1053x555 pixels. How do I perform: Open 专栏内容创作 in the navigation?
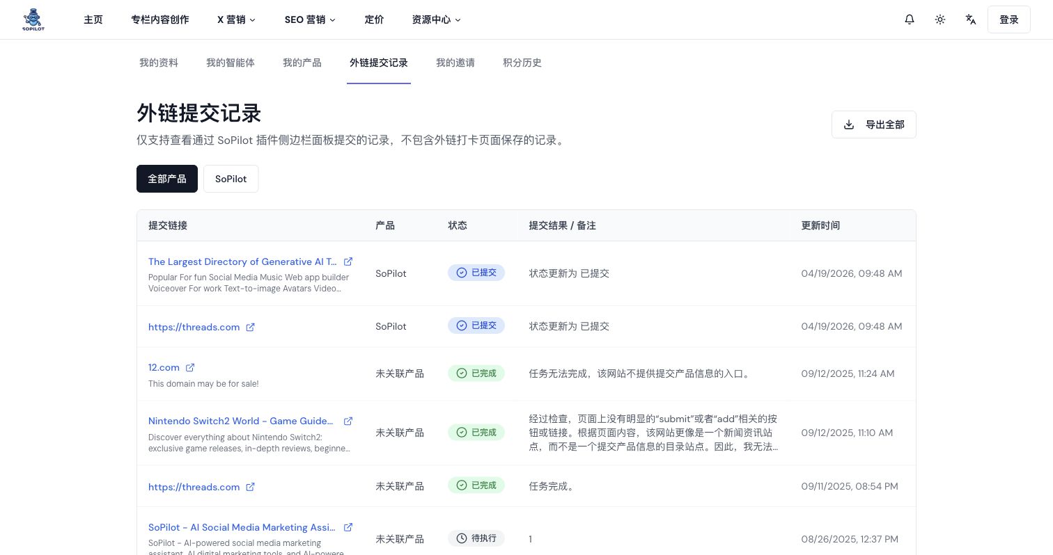[160, 19]
